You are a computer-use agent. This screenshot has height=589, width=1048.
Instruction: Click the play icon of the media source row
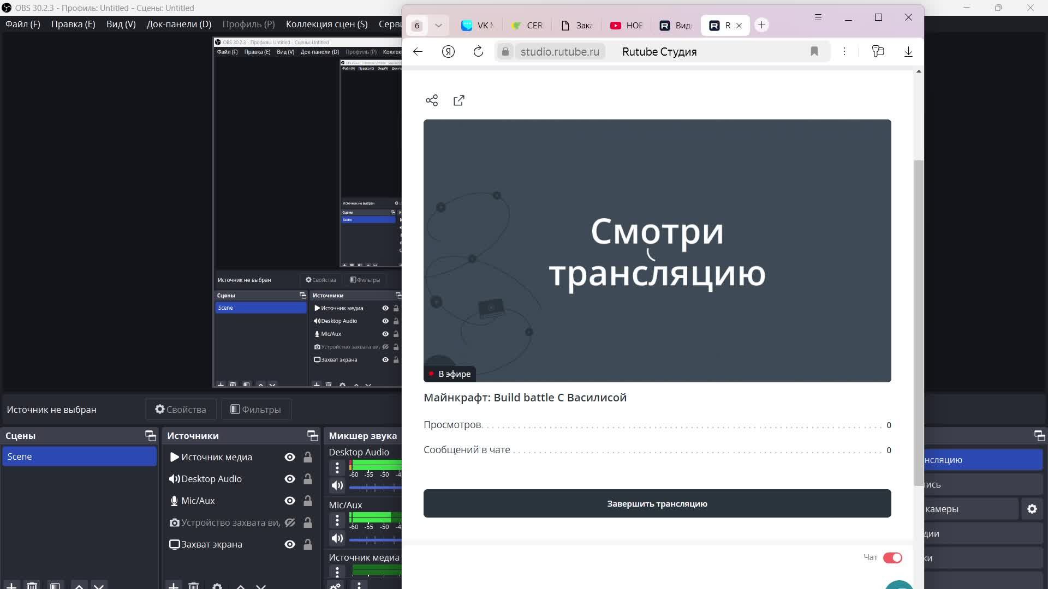pyautogui.click(x=174, y=457)
